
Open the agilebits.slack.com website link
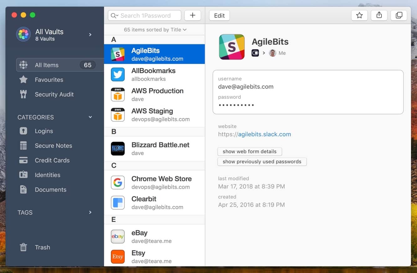click(264, 134)
